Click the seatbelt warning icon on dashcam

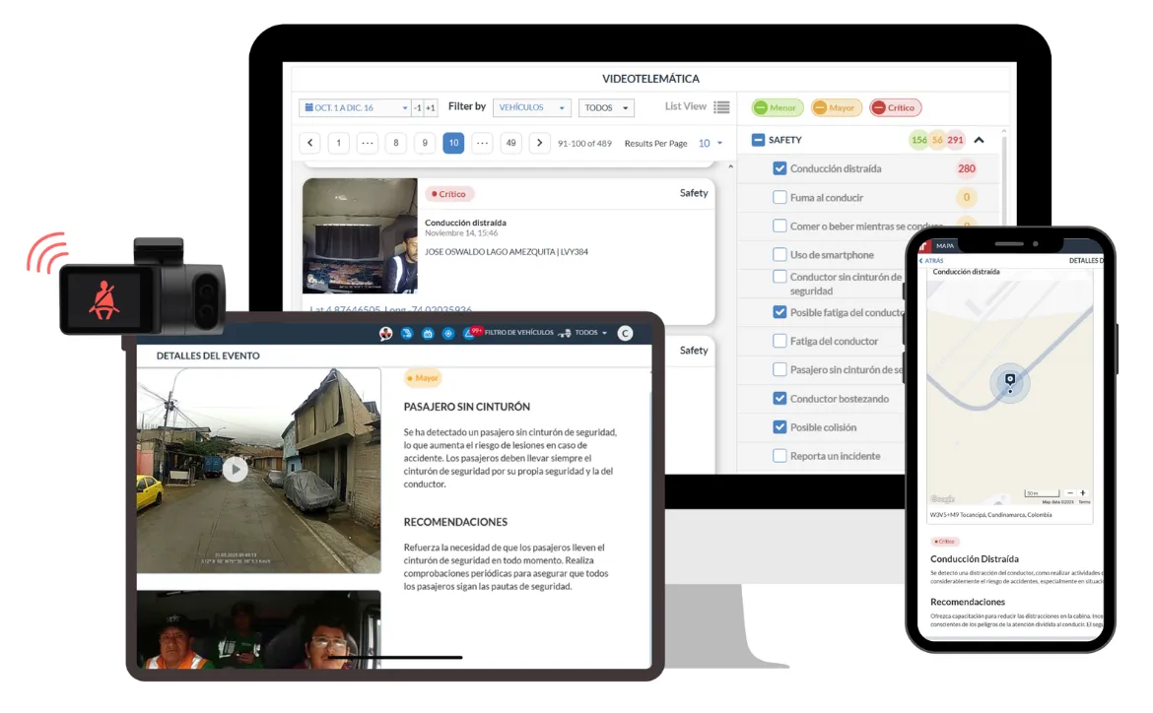(x=105, y=300)
